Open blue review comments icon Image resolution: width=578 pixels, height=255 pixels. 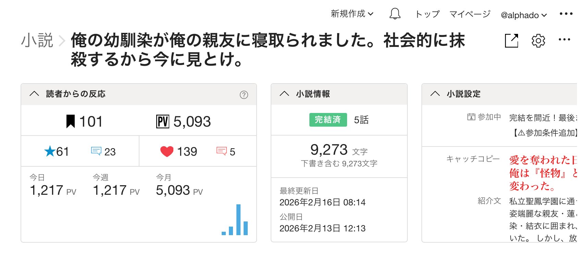click(96, 151)
